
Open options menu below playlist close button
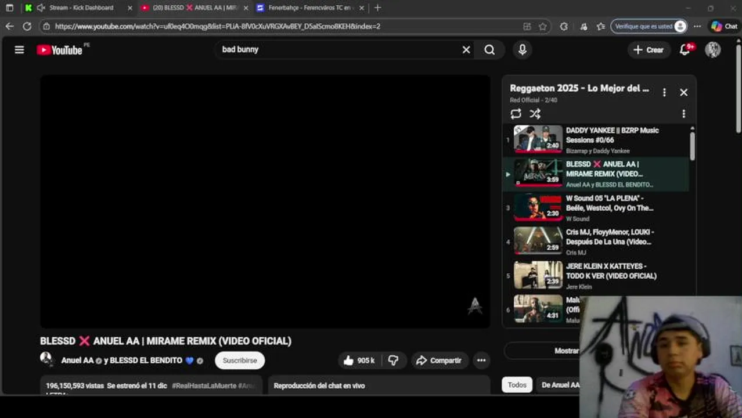(683, 114)
